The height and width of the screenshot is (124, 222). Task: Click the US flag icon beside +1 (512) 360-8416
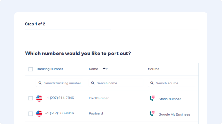[x=39, y=114]
